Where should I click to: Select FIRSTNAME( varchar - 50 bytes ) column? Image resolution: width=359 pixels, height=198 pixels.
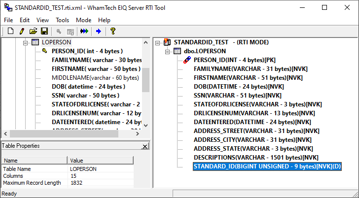pos(96,69)
